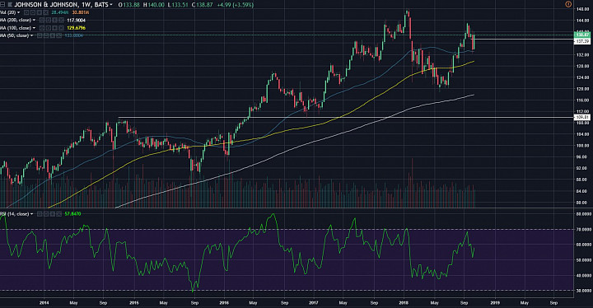
Task: Select the 109.81 horizontal line price label
Action: 582,118
